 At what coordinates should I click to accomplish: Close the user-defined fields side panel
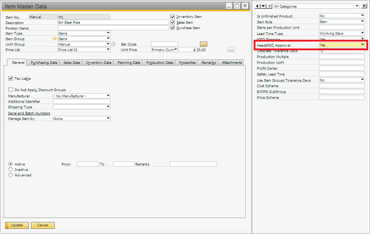pyautogui.click(x=364, y=6)
